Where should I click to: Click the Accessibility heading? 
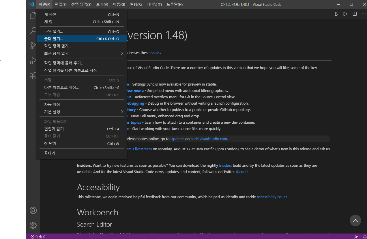point(98,187)
